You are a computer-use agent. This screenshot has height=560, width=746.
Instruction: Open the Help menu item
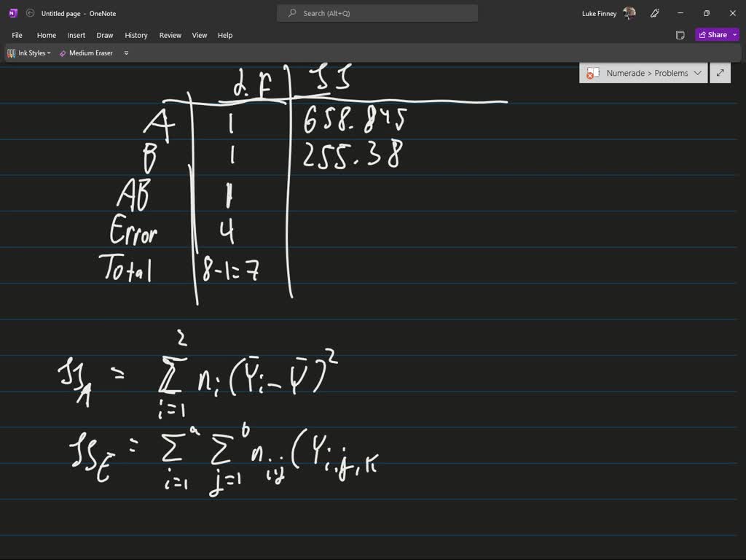(x=225, y=35)
